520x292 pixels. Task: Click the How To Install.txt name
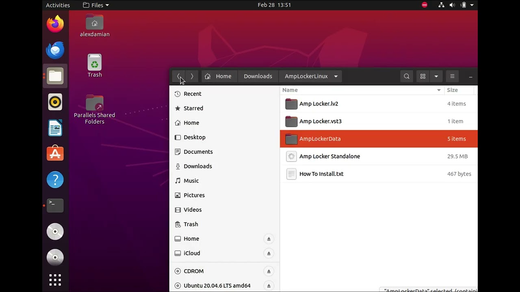click(321, 174)
